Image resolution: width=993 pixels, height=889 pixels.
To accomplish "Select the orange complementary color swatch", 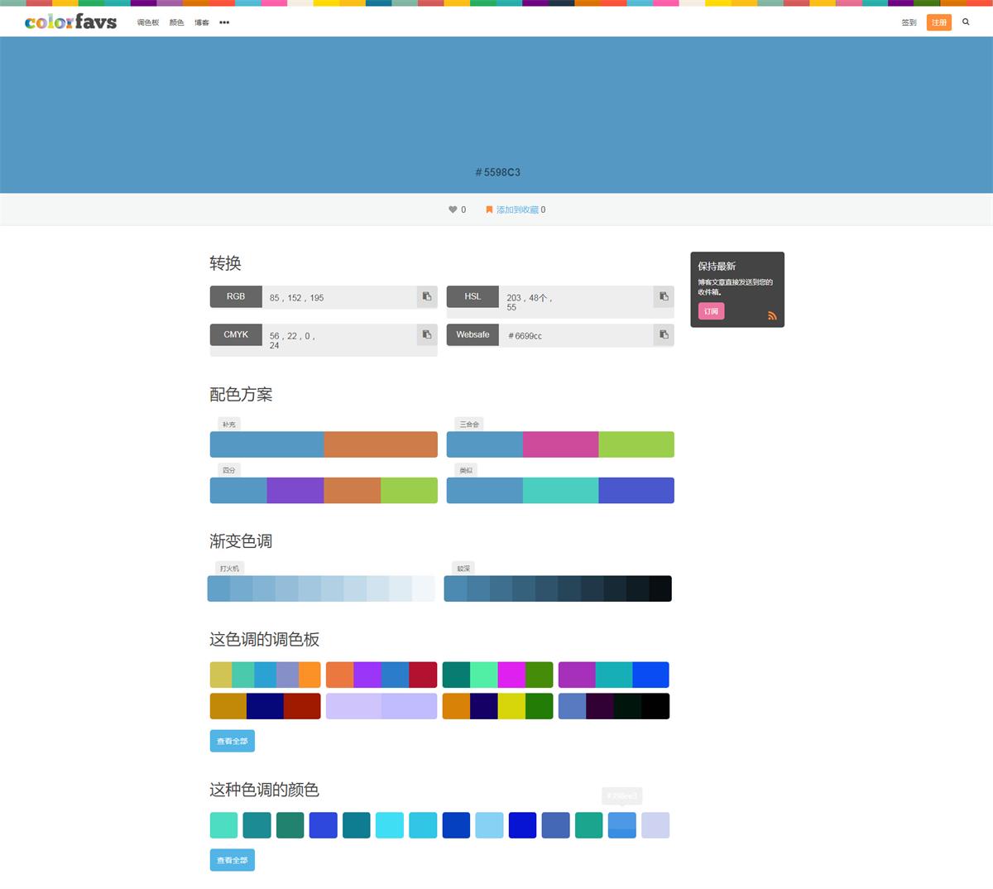I will pos(381,444).
